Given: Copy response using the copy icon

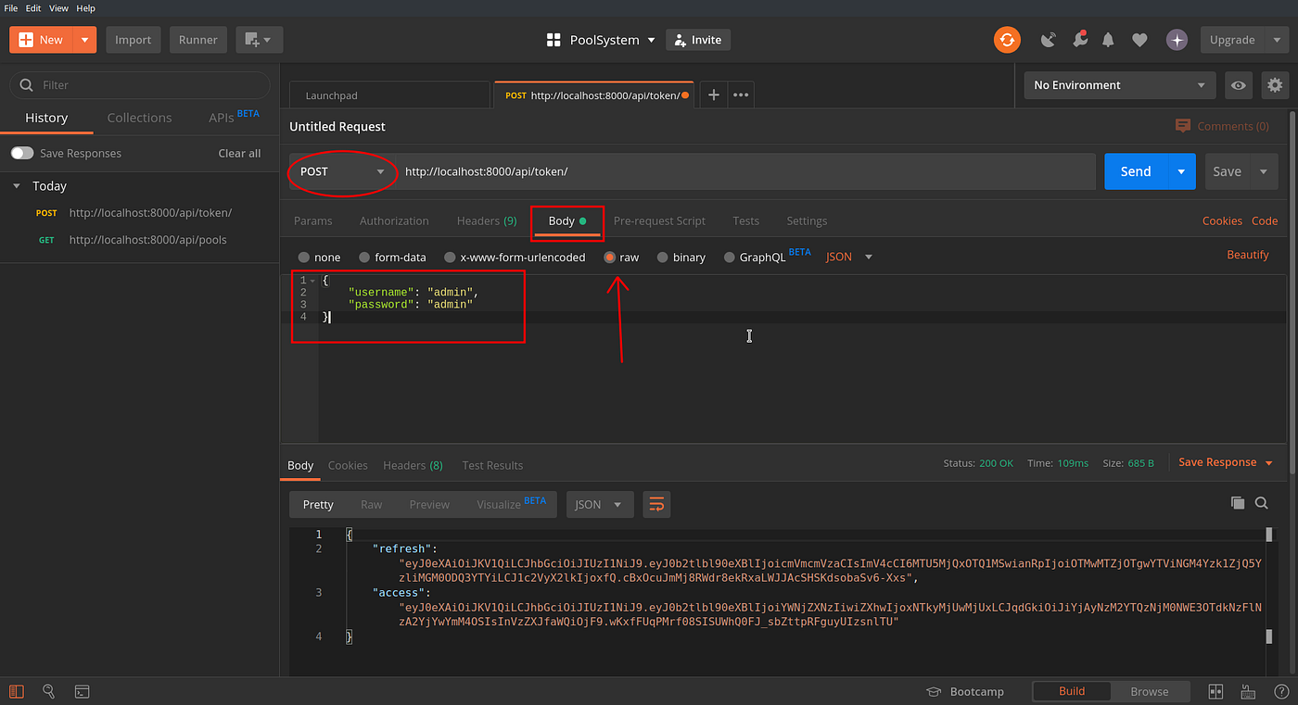Looking at the screenshot, I should point(1238,503).
